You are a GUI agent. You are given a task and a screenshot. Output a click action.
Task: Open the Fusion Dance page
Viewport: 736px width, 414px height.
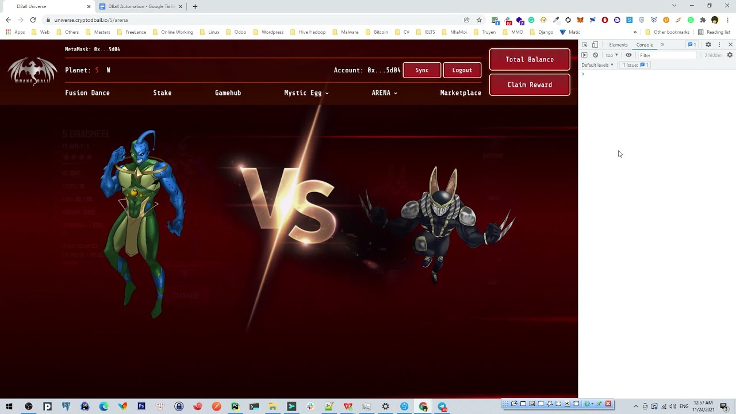click(87, 93)
